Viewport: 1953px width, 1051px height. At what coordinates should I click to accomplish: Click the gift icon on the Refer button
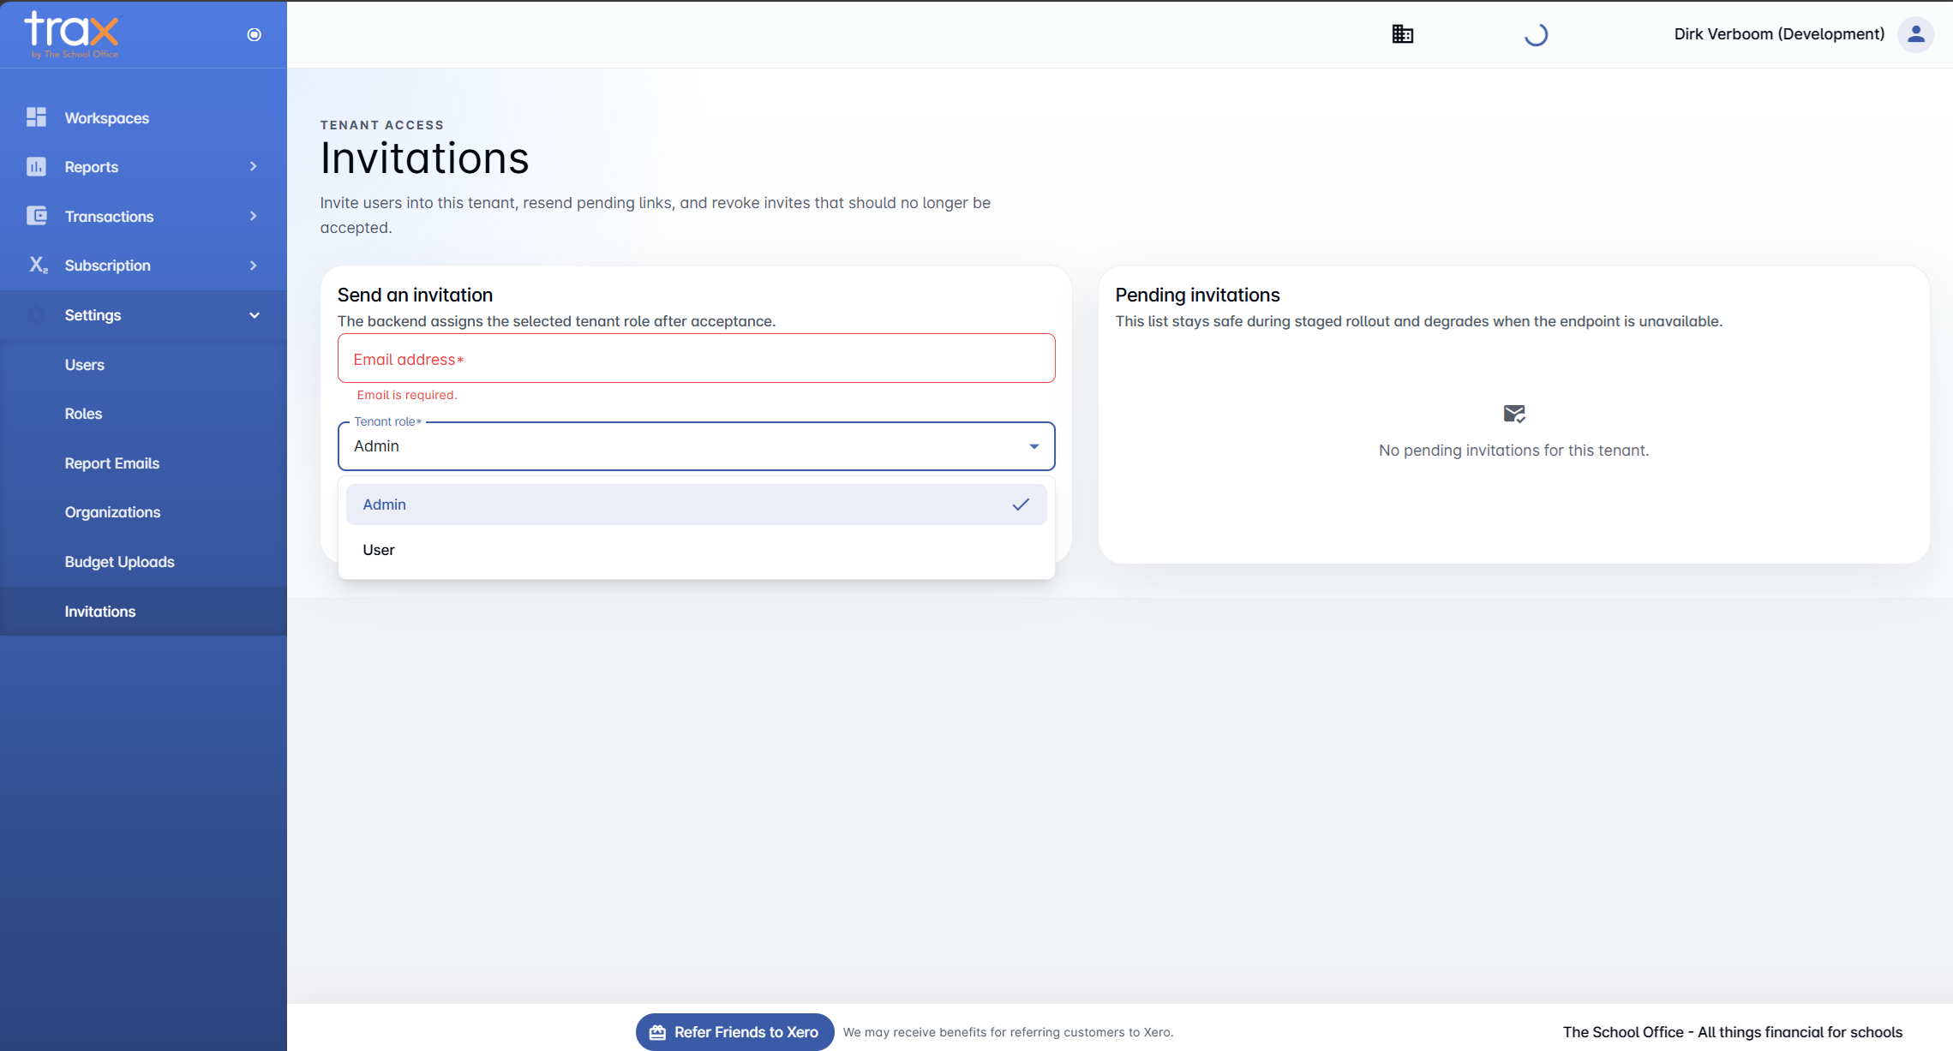click(x=657, y=1032)
